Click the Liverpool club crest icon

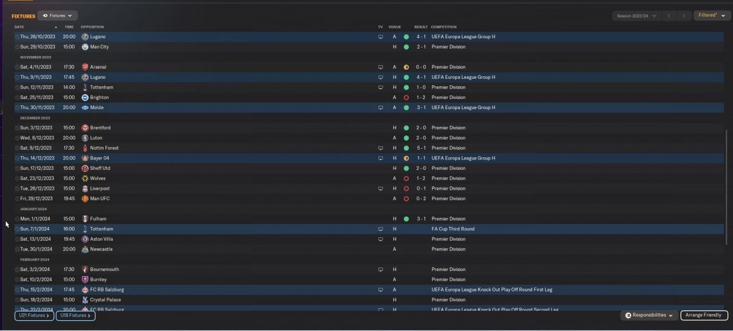tap(85, 189)
